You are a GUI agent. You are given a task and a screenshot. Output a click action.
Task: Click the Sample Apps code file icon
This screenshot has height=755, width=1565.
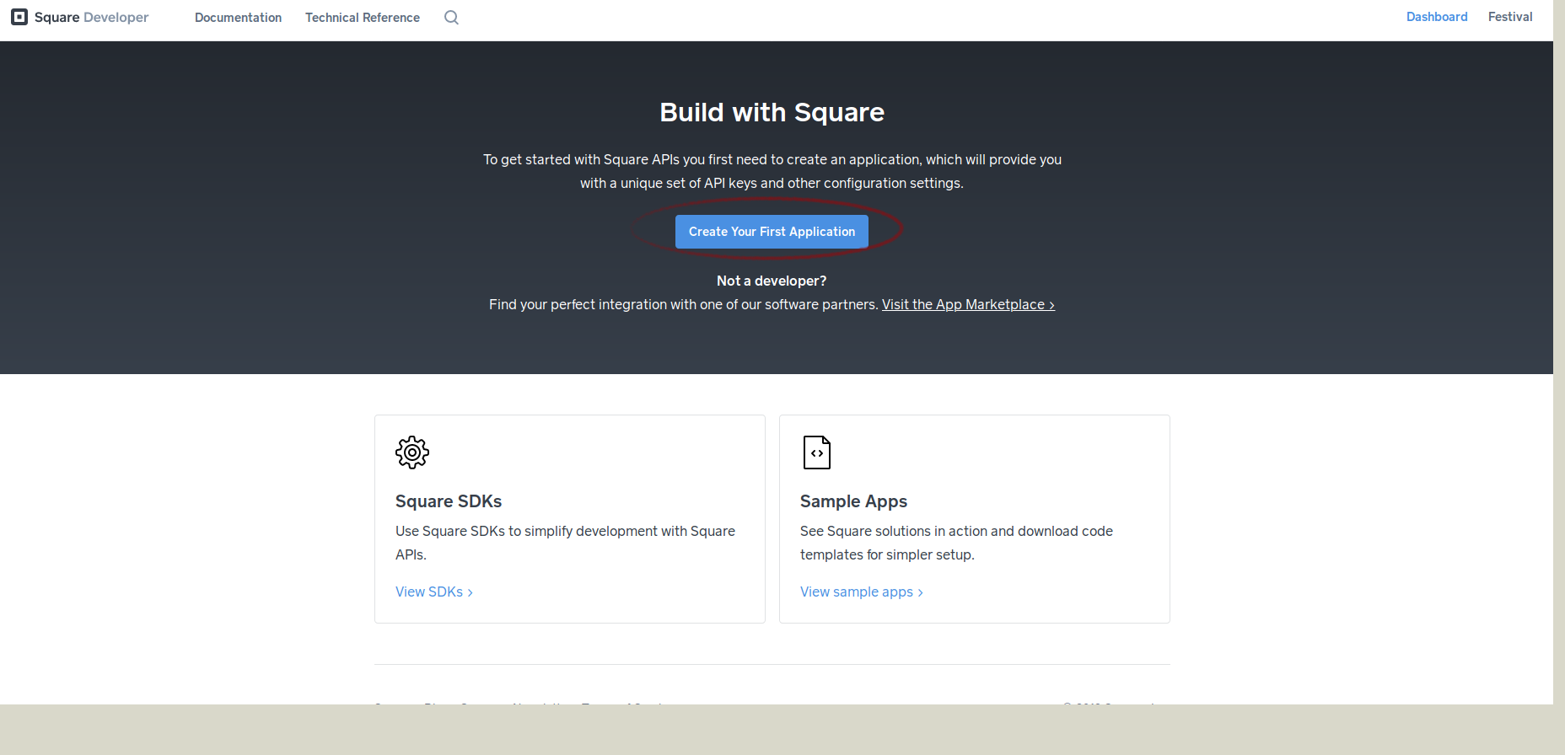(x=817, y=452)
